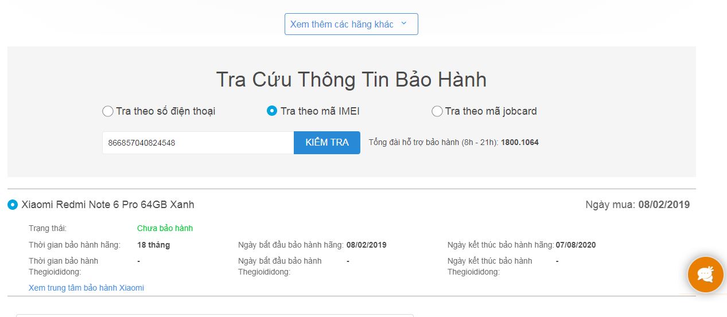Screen dimensions: 727x317
Task: Focus the IMEI number input field
Action: point(197,143)
